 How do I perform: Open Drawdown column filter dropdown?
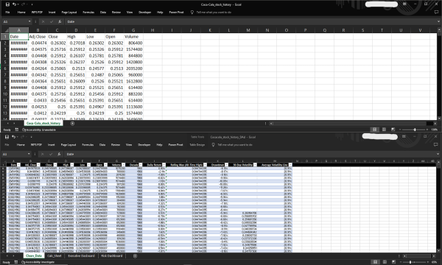click(x=226, y=165)
